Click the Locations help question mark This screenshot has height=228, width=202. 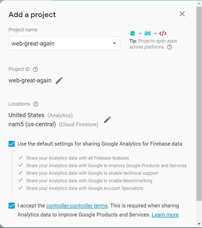[36, 104]
